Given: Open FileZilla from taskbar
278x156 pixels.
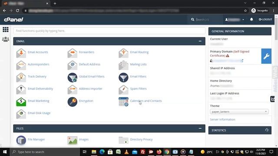Looking at the screenshot, I should (143, 152).
